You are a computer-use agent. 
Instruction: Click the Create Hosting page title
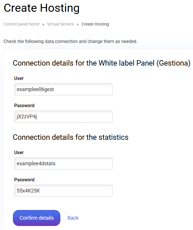tap(42, 8)
